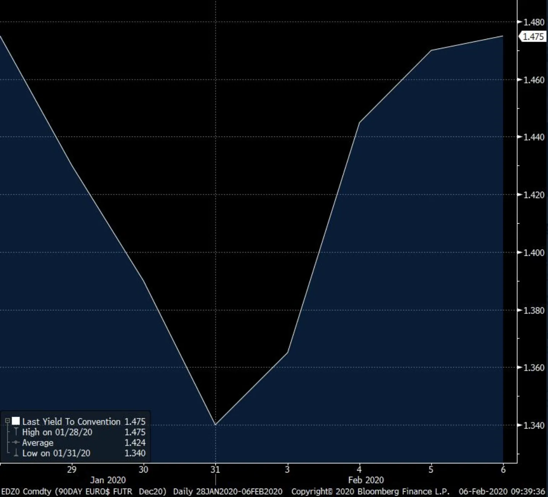Screen dimensions: 548x497
Task: Click the 1.420 y-axis label
Action: click(534, 195)
